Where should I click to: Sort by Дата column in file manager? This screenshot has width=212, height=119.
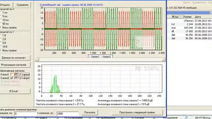[x=198, y=17]
